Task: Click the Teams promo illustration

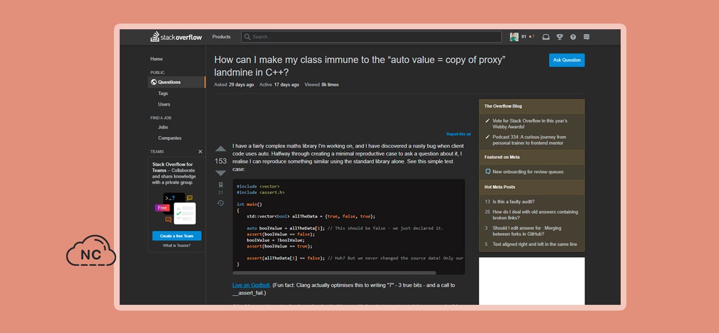Action: pyautogui.click(x=177, y=208)
